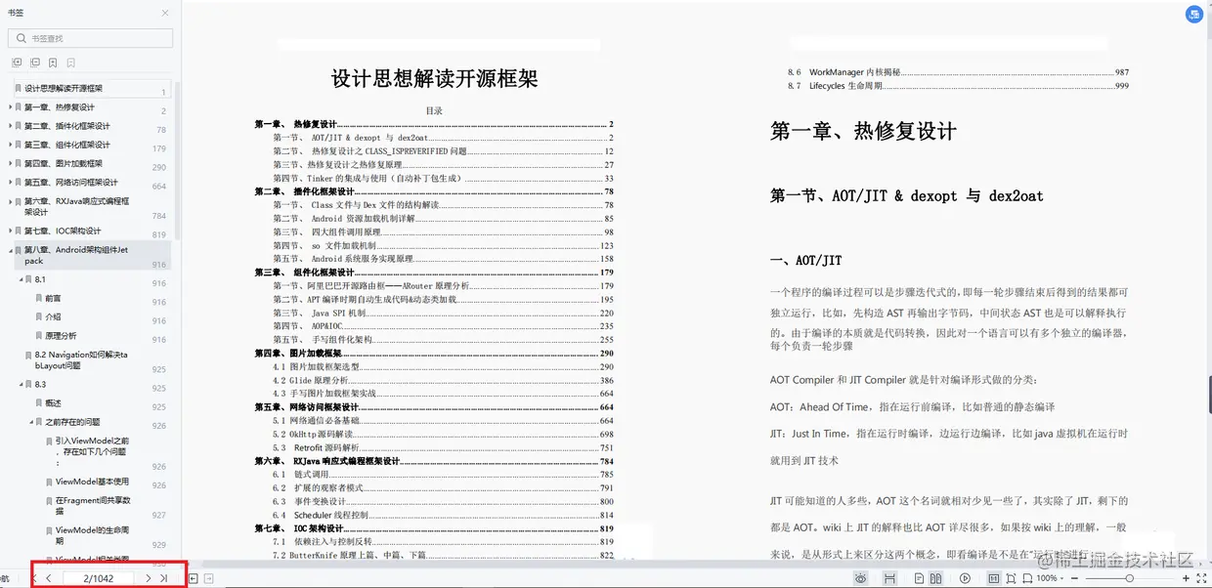1212x588 pixels.
Task: Set actual size 1:1 zoom
Action: click(x=993, y=578)
